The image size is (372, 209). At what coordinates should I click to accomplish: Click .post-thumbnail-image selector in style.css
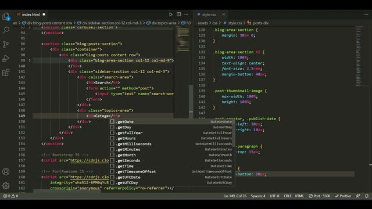coord(238,91)
